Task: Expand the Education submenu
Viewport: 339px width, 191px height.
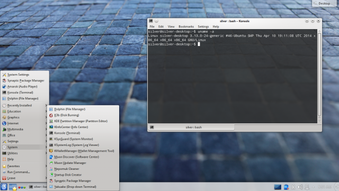Action: 25,112
